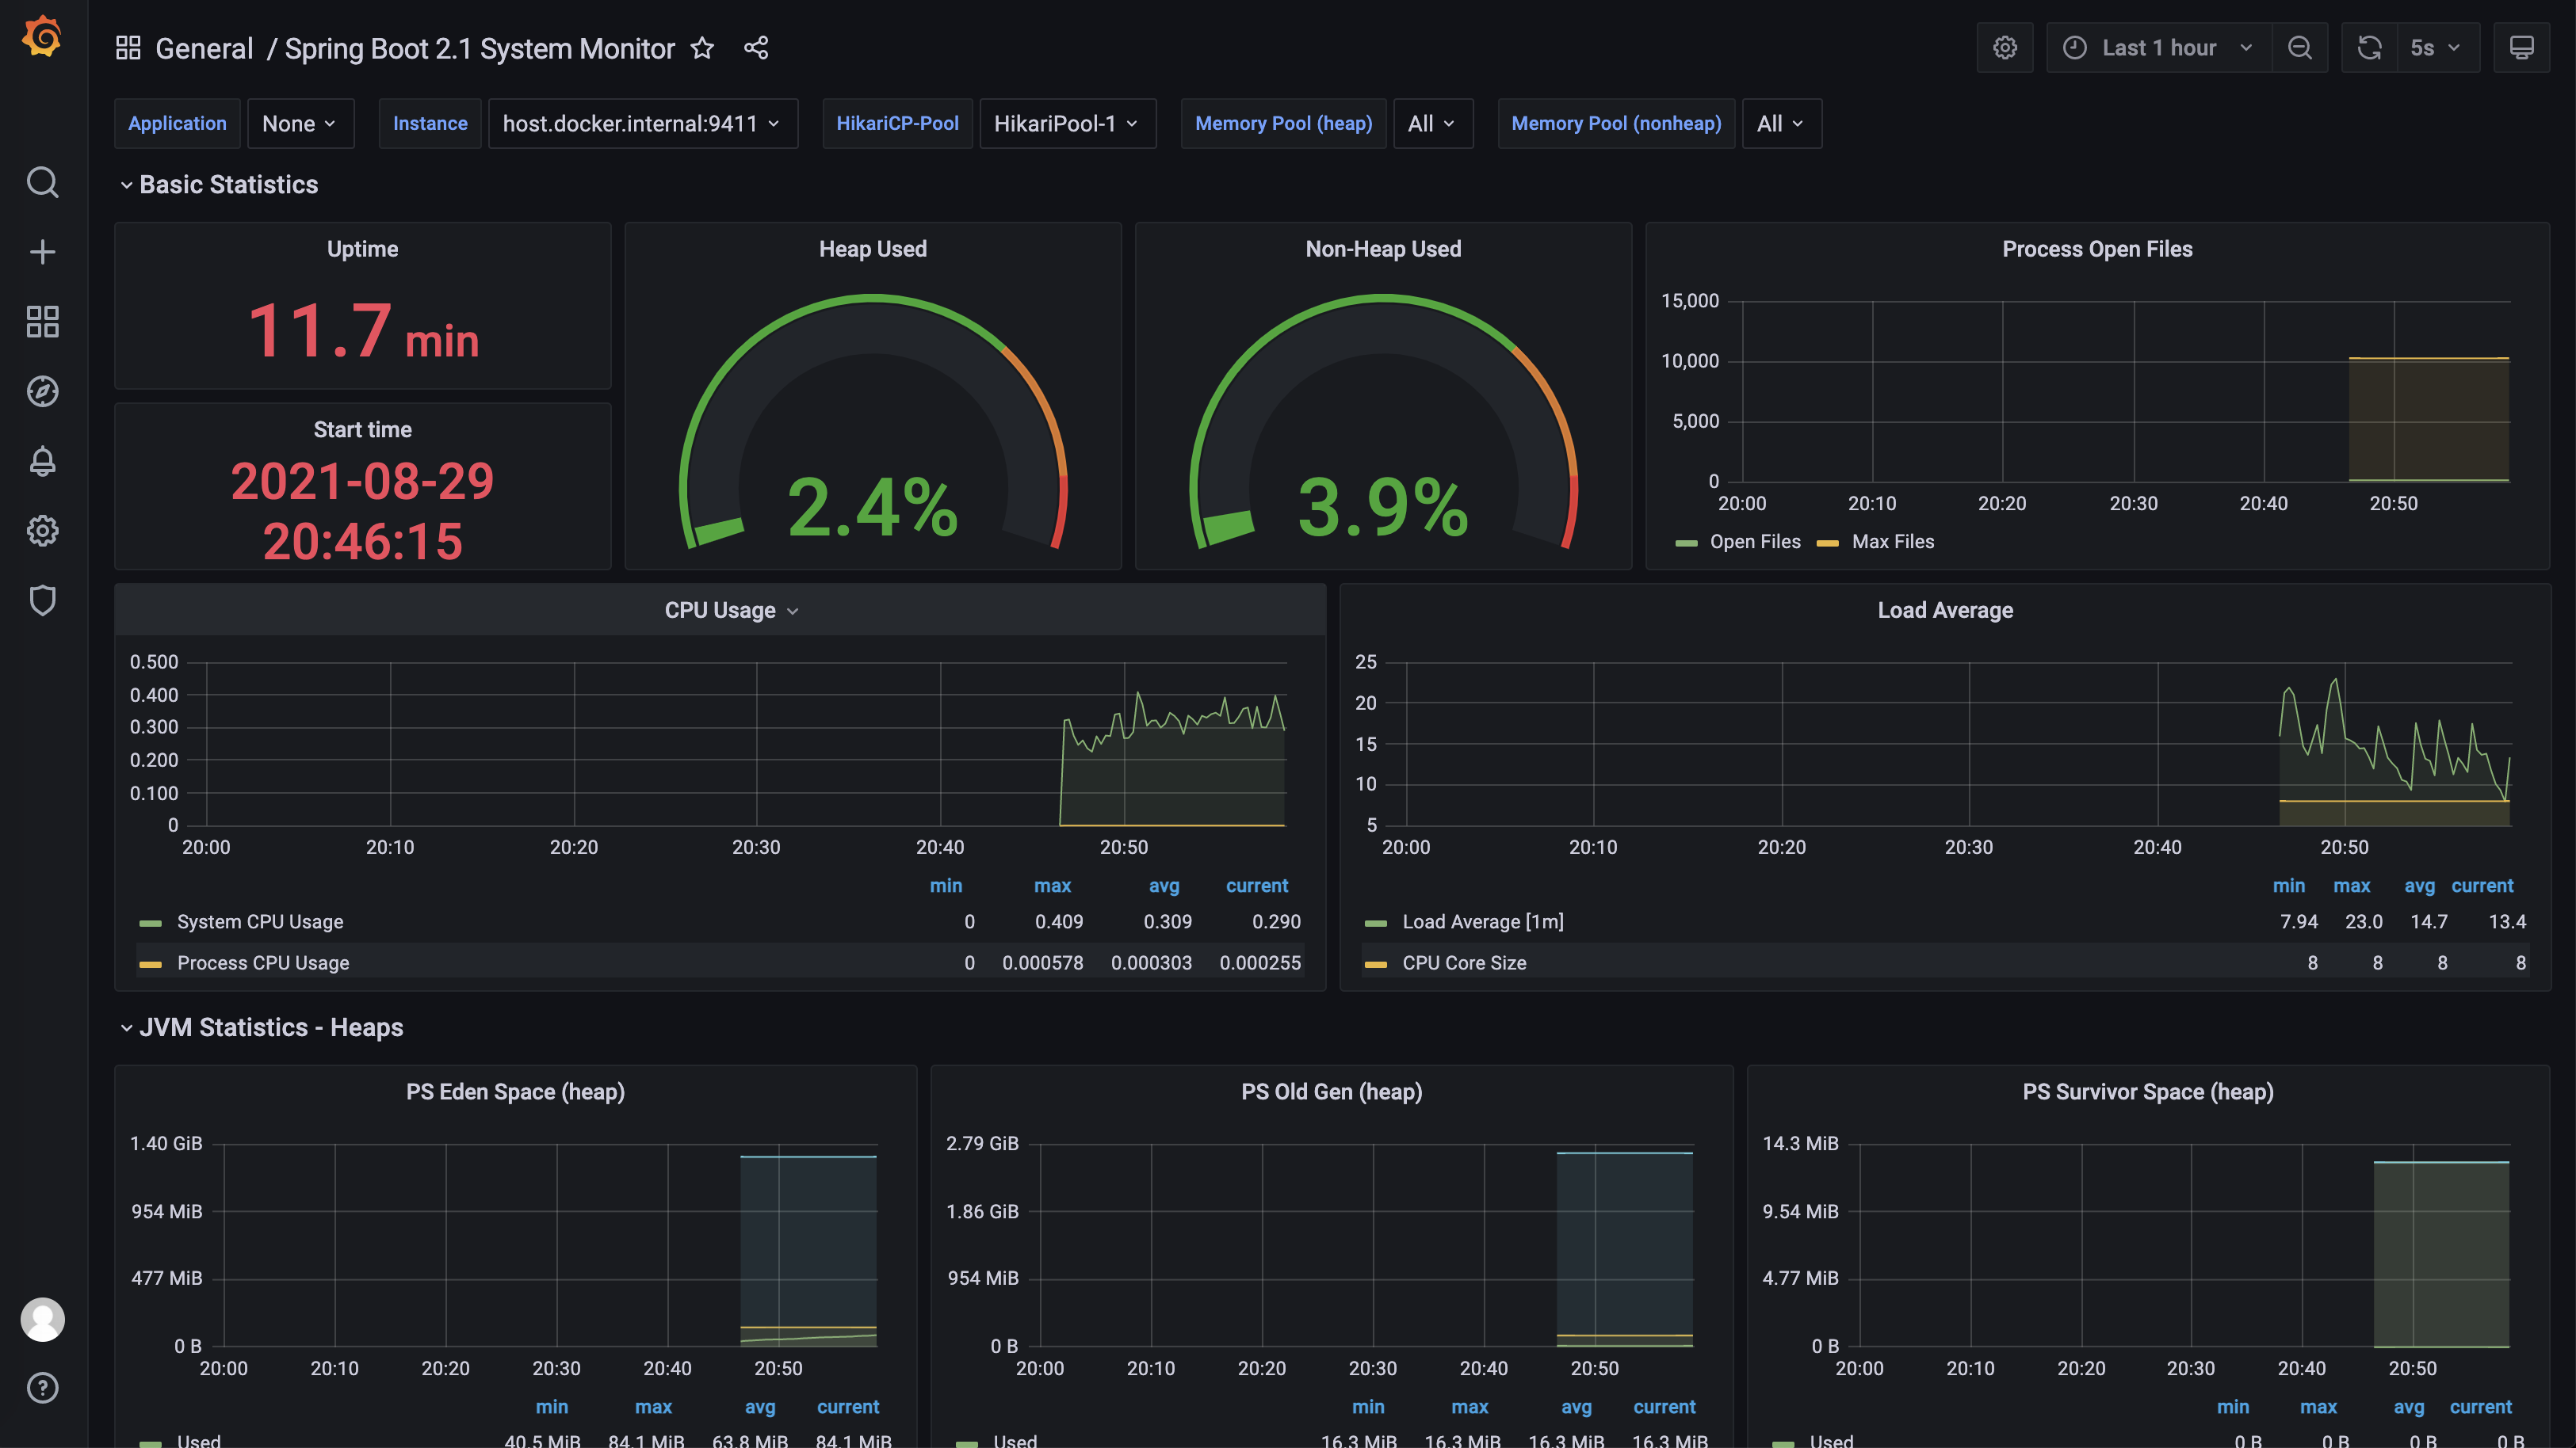Viewport: 2576px width, 1448px height.
Task: Click the Non-Heap Used 3.9% gauge
Action: [x=1383, y=420]
